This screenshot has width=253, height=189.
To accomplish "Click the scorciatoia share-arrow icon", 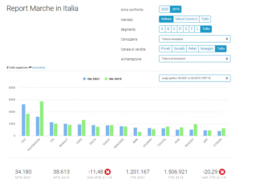I will click(30, 68).
